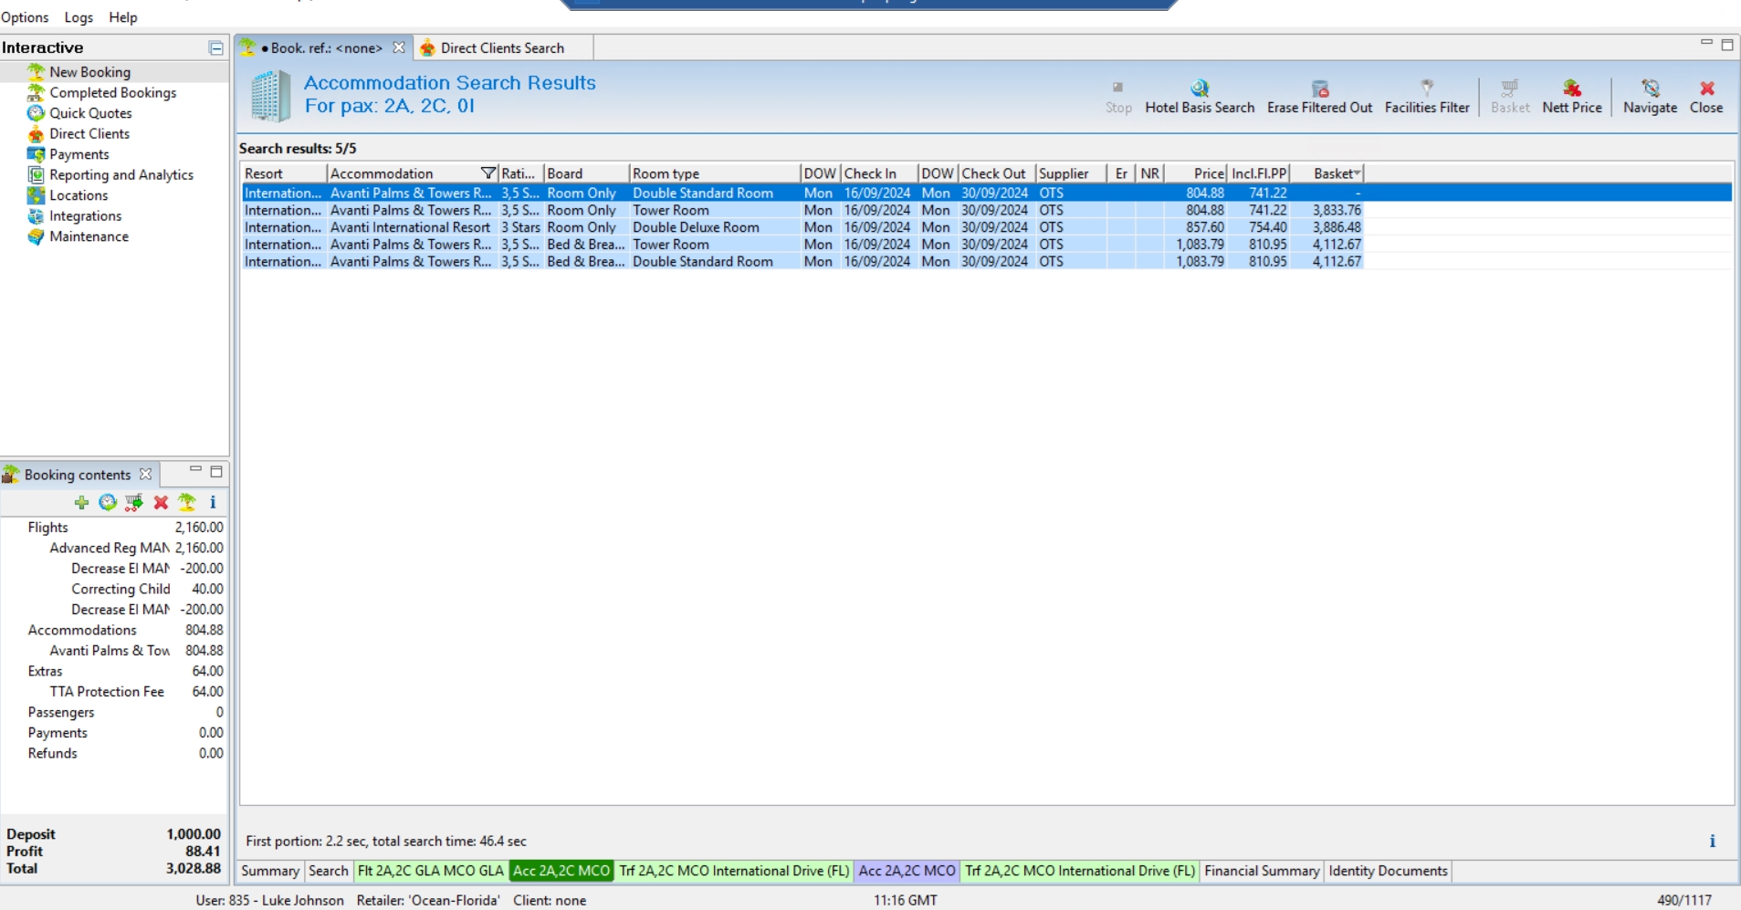Open the Facilities Filter
Viewport: 1741px width, 910px height.
(1427, 96)
